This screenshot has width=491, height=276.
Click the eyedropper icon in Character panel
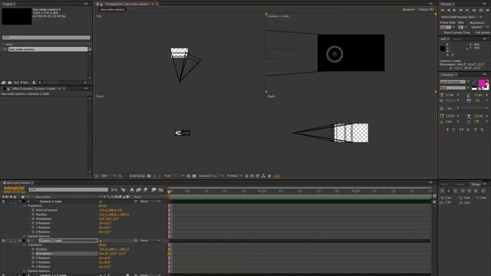pos(475,82)
